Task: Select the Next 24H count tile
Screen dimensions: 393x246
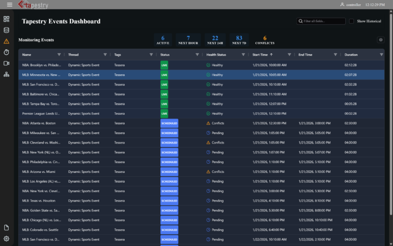Action: (215, 40)
